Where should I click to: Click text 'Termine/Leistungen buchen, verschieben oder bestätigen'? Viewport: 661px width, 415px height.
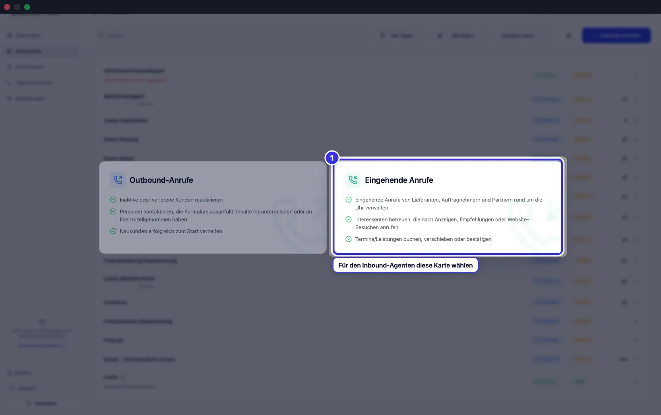(423, 239)
